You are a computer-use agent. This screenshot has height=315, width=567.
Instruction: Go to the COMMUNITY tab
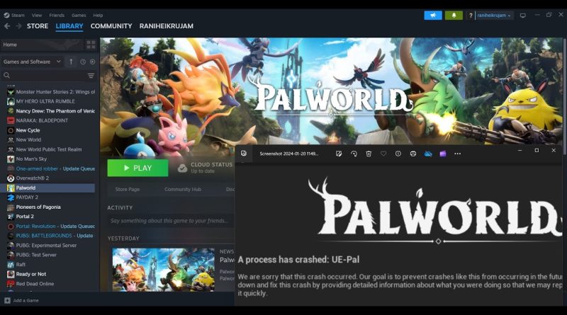(x=111, y=26)
